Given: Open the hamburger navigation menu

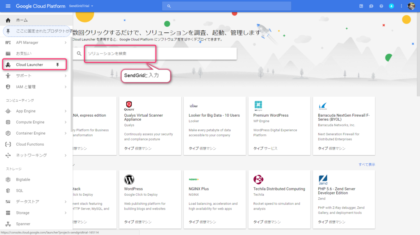Looking at the screenshot, I should (8, 6).
